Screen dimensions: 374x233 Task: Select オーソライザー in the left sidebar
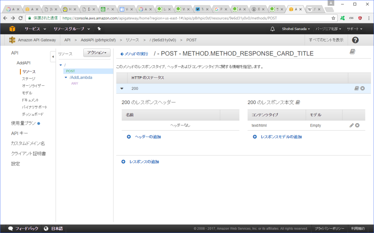click(33, 86)
